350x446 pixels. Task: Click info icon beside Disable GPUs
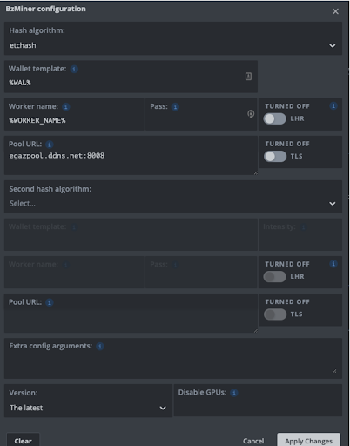(x=234, y=393)
